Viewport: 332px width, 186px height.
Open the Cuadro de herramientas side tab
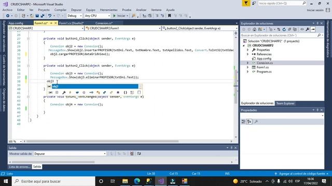click(4, 70)
